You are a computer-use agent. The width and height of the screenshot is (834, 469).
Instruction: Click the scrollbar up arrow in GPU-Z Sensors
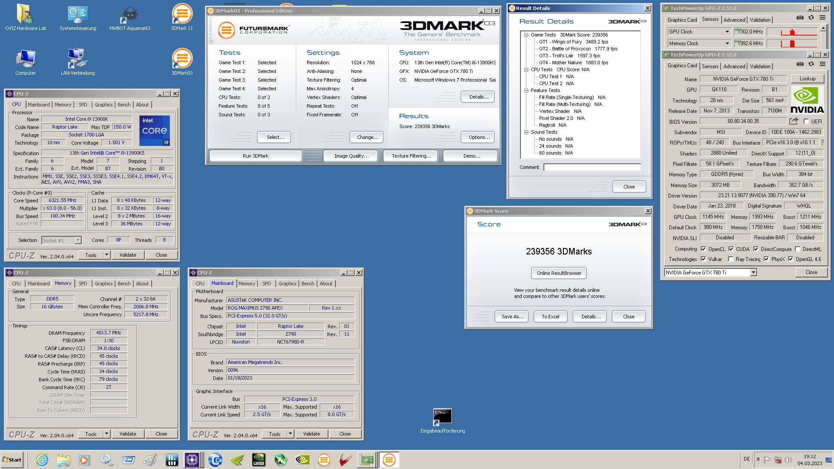click(823, 28)
